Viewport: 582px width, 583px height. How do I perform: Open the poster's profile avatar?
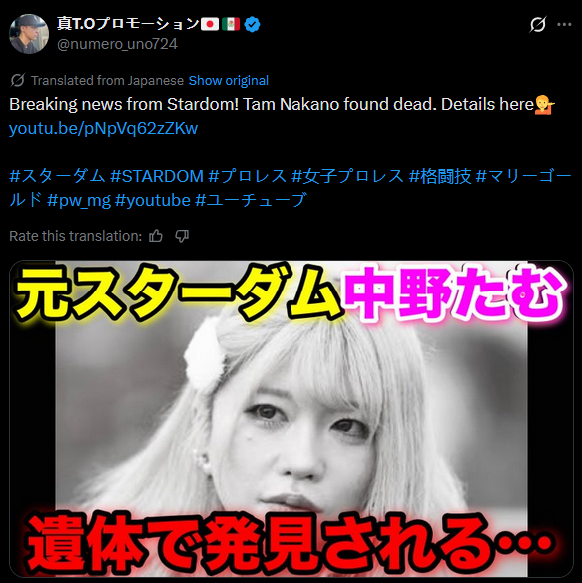tap(29, 34)
